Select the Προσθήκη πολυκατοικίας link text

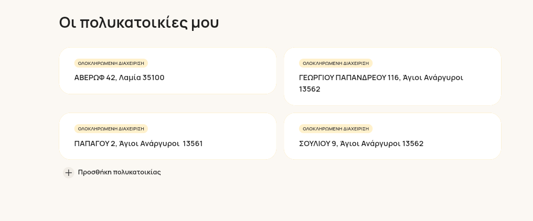119,172
